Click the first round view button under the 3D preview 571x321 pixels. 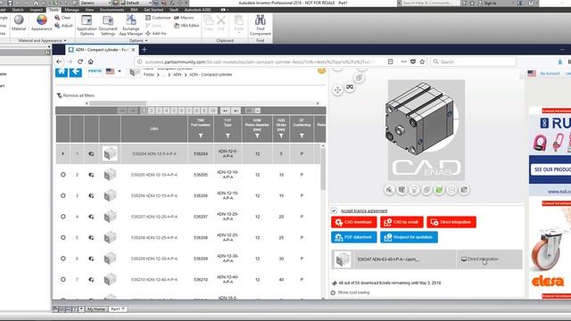tap(389, 190)
